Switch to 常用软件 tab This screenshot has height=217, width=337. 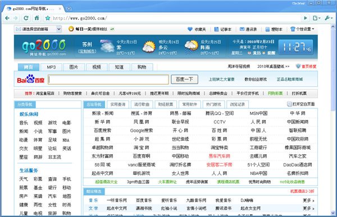(190, 104)
